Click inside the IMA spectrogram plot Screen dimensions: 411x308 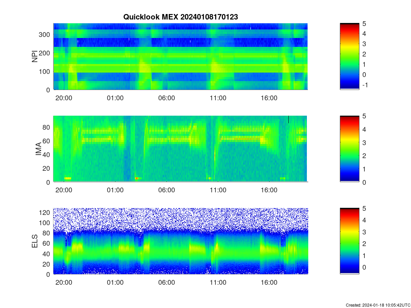click(x=180, y=149)
